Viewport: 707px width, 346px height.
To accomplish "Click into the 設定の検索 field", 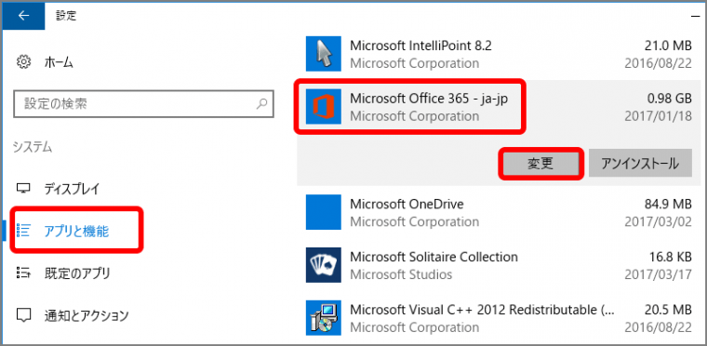I will point(143,104).
